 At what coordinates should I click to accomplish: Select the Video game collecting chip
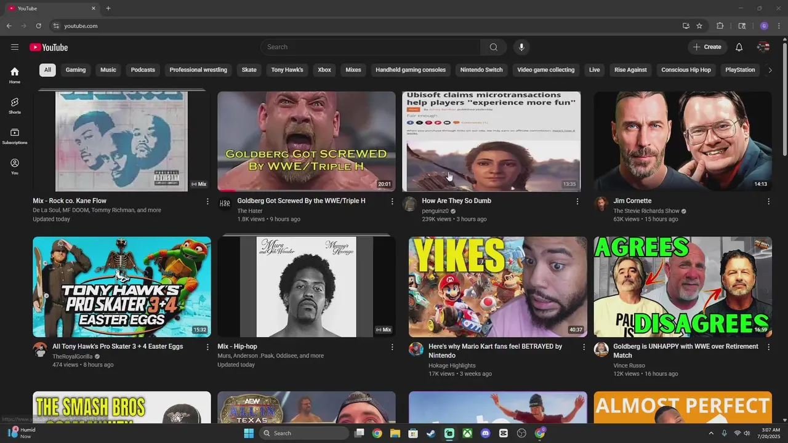545,70
